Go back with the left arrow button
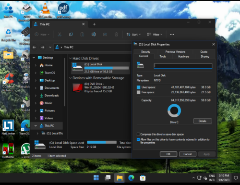 tap(34, 47)
